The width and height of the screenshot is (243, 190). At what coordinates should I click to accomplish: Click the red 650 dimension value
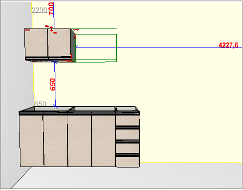coord(52,84)
